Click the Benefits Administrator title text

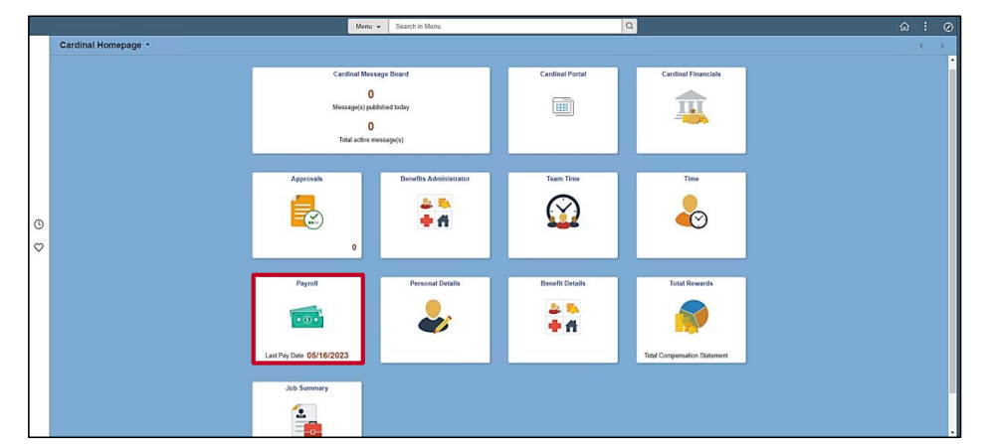click(435, 179)
